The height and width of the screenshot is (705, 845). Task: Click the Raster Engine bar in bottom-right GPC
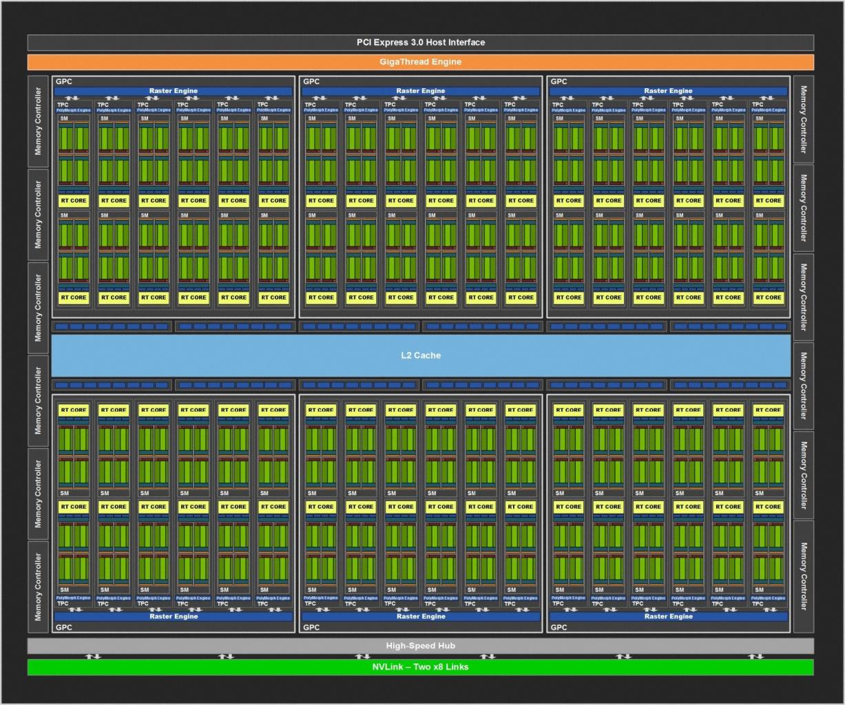coord(668,617)
